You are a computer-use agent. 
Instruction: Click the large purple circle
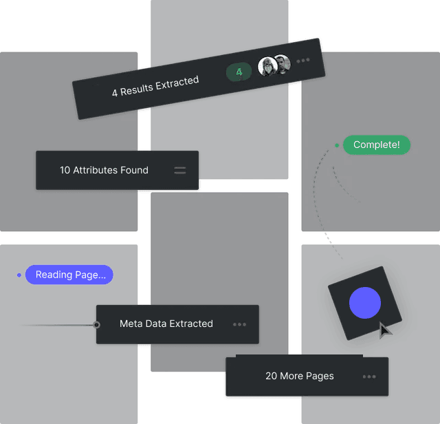[364, 303]
